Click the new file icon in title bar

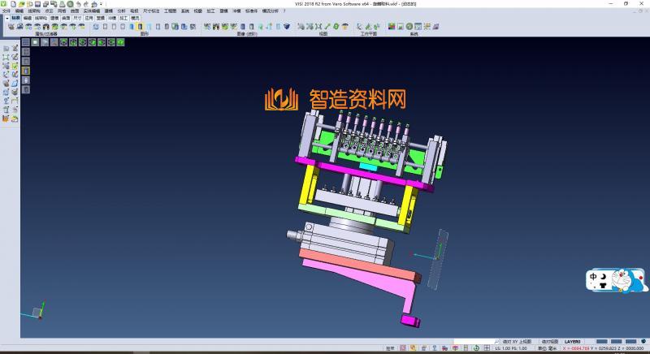coord(13,4)
